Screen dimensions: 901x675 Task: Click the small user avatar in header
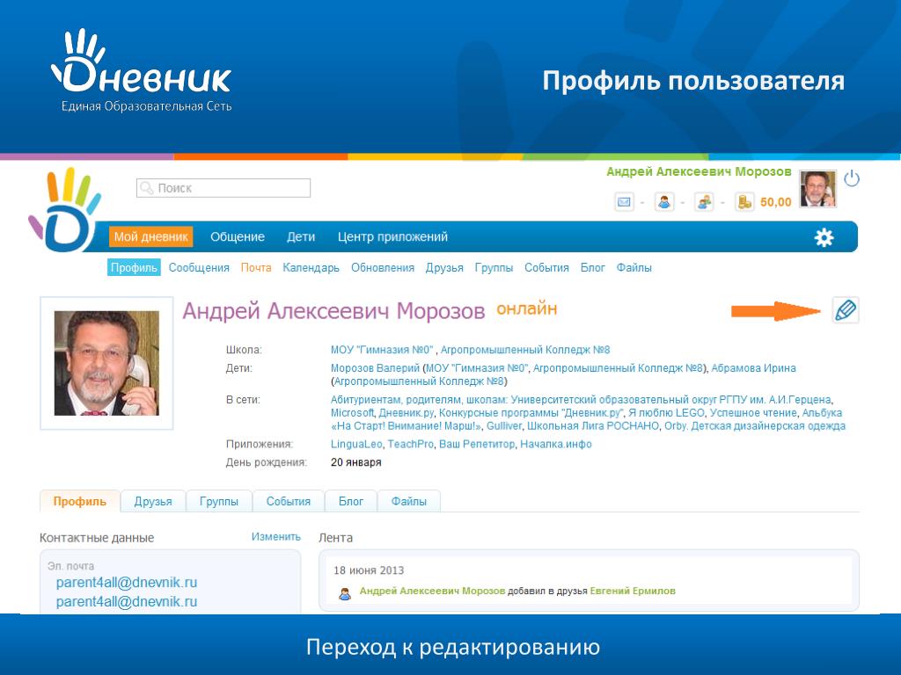pyautogui.click(x=817, y=189)
